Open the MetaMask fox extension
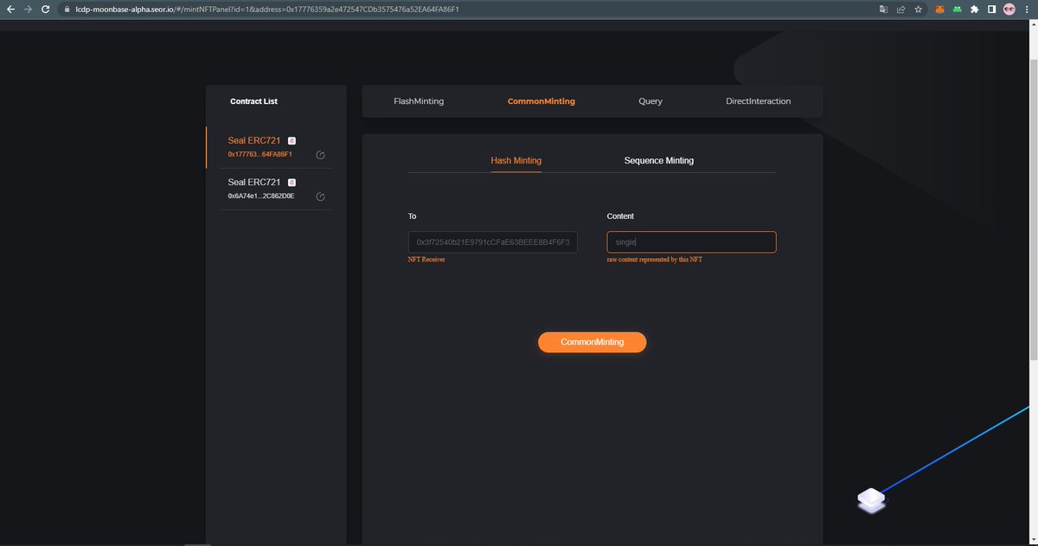This screenshot has height=546, width=1038. point(939,10)
